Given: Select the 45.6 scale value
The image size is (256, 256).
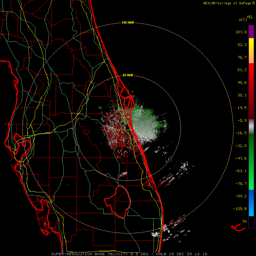Looking at the screenshot, I should click(242, 82).
